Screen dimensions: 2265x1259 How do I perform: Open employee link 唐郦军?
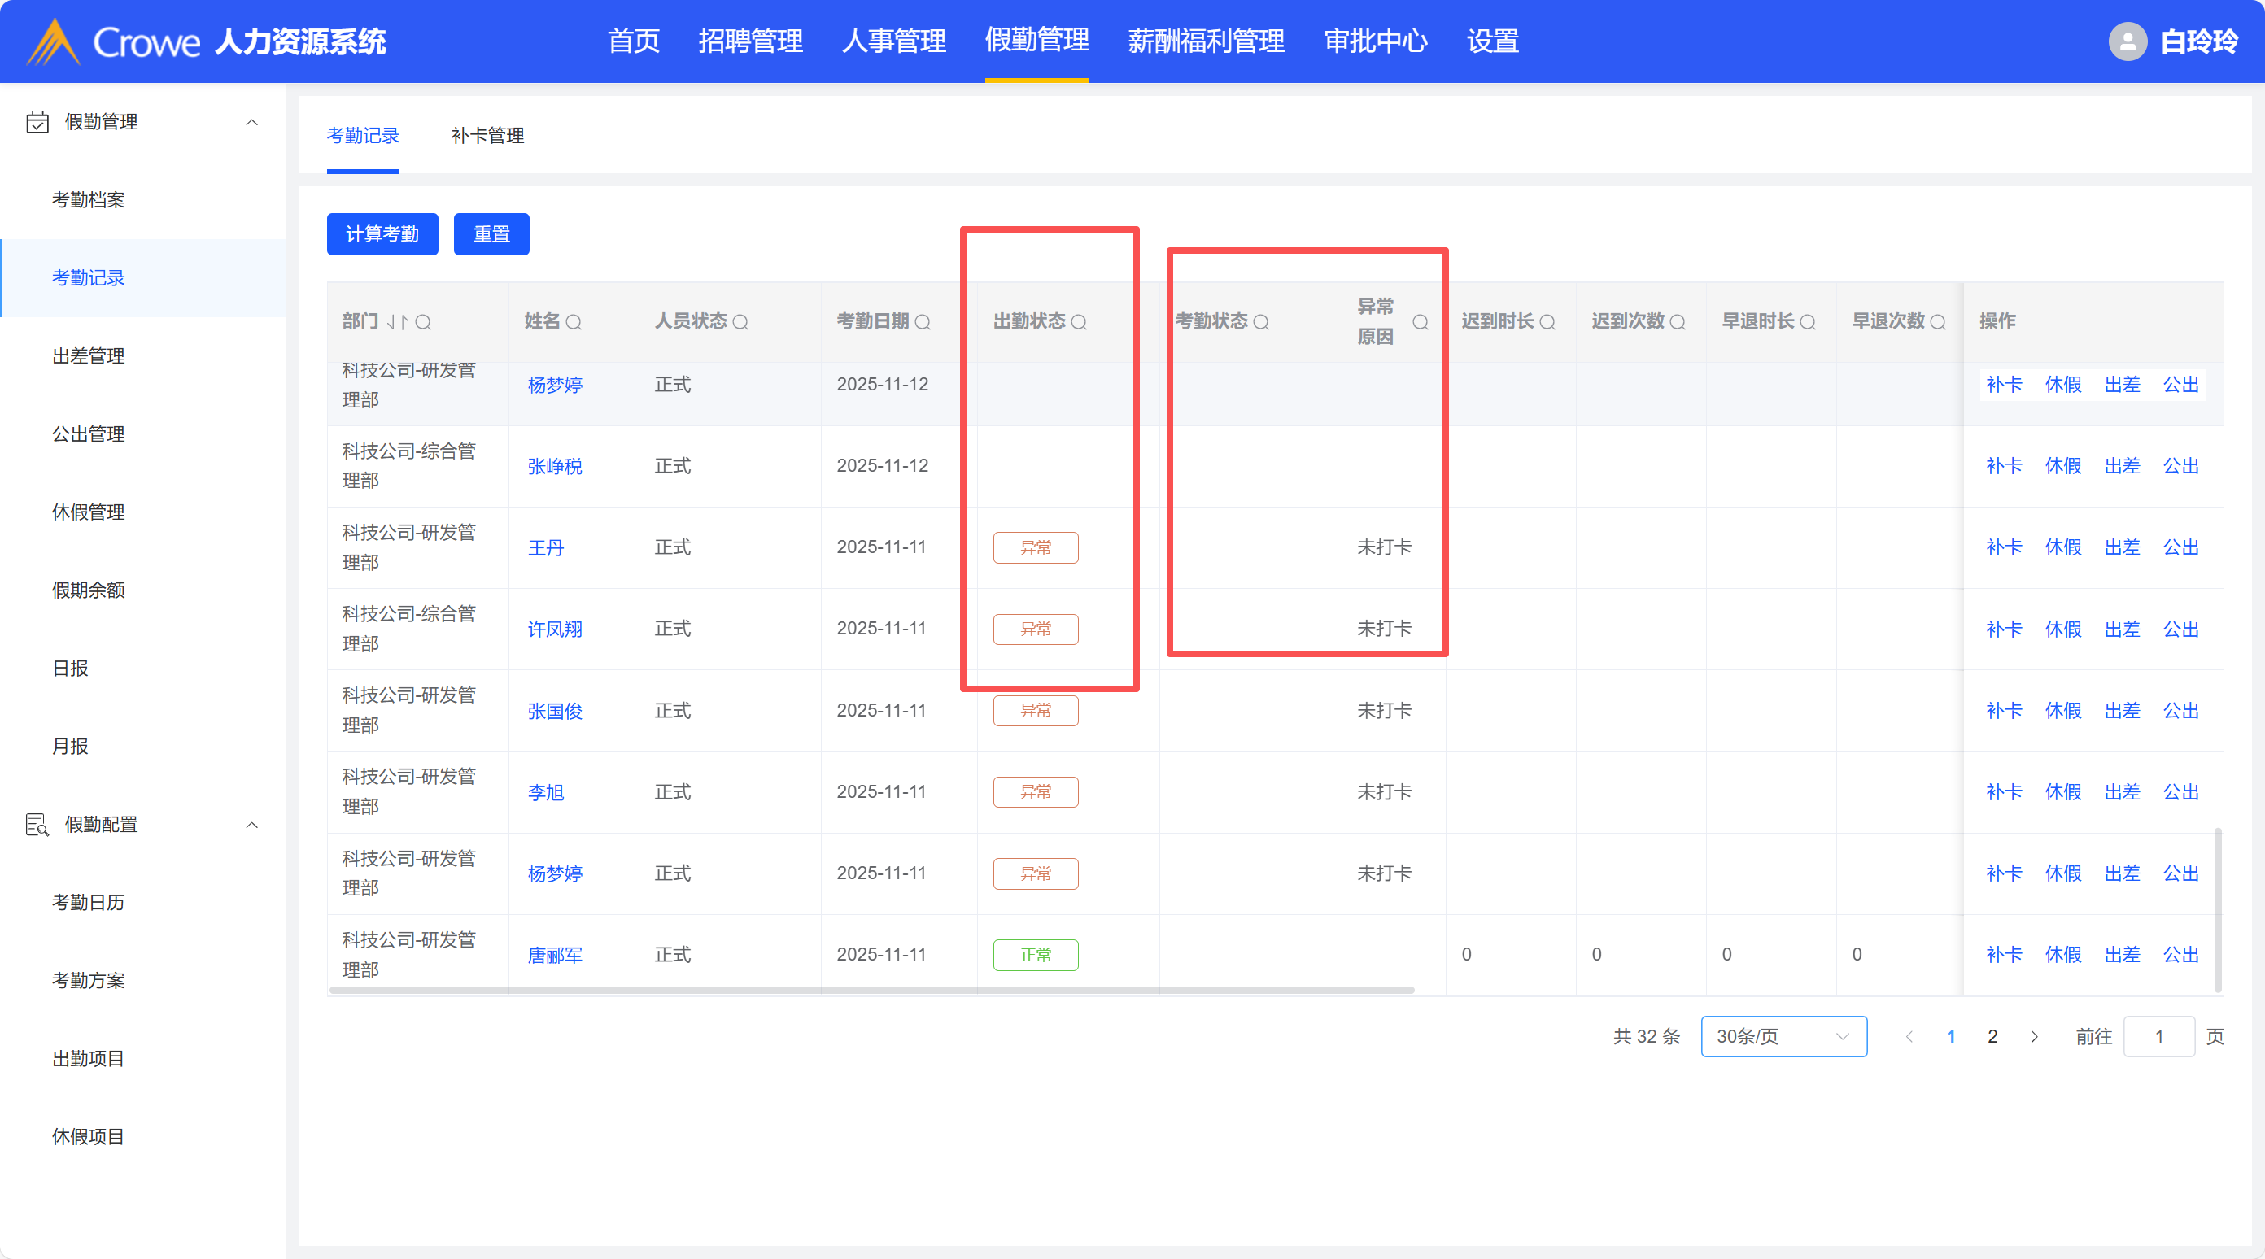(554, 955)
